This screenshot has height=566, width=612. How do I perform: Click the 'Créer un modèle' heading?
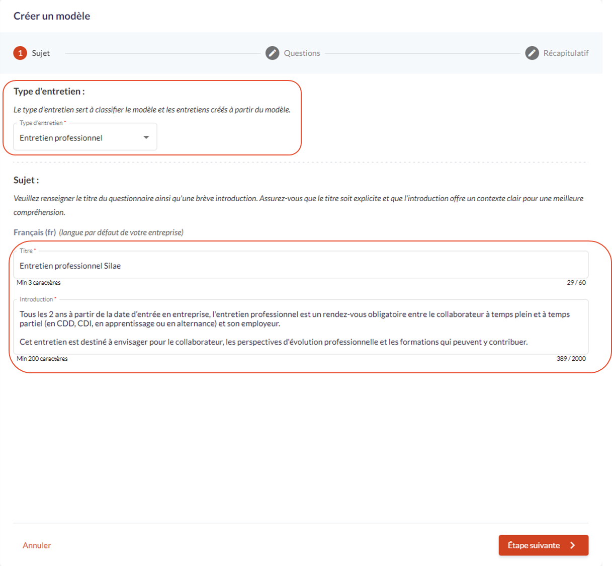point(52,16)
